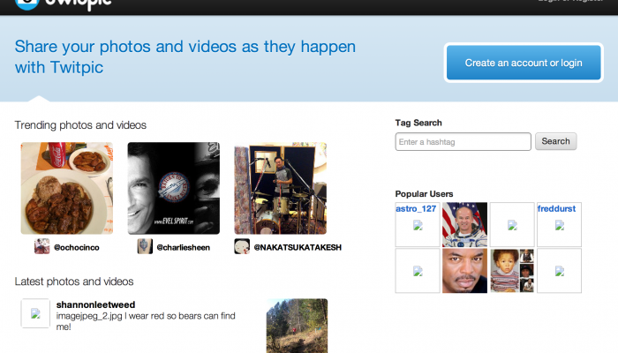Click the broken image tile between astronaut and freddurst
The height and width of the screenshot is (353, 618).
pyautogui.click(x=512, y=224)
